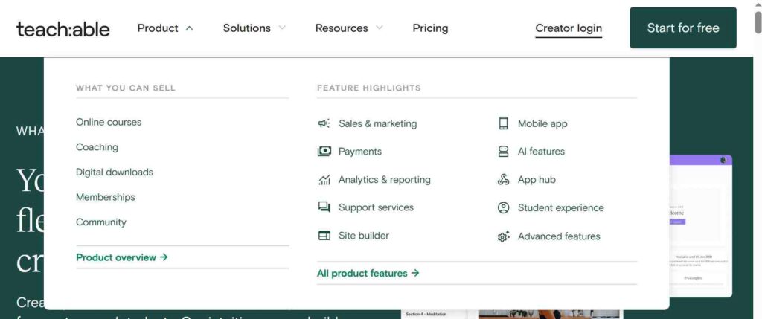Click the teach:able logo

click(63, 29)
